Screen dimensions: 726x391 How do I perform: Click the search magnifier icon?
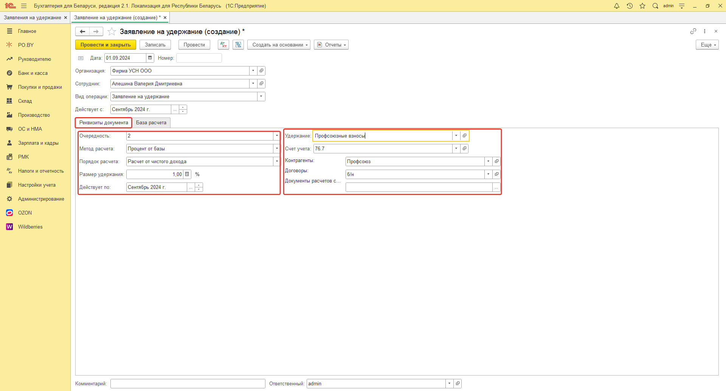[x=655, y=6]
